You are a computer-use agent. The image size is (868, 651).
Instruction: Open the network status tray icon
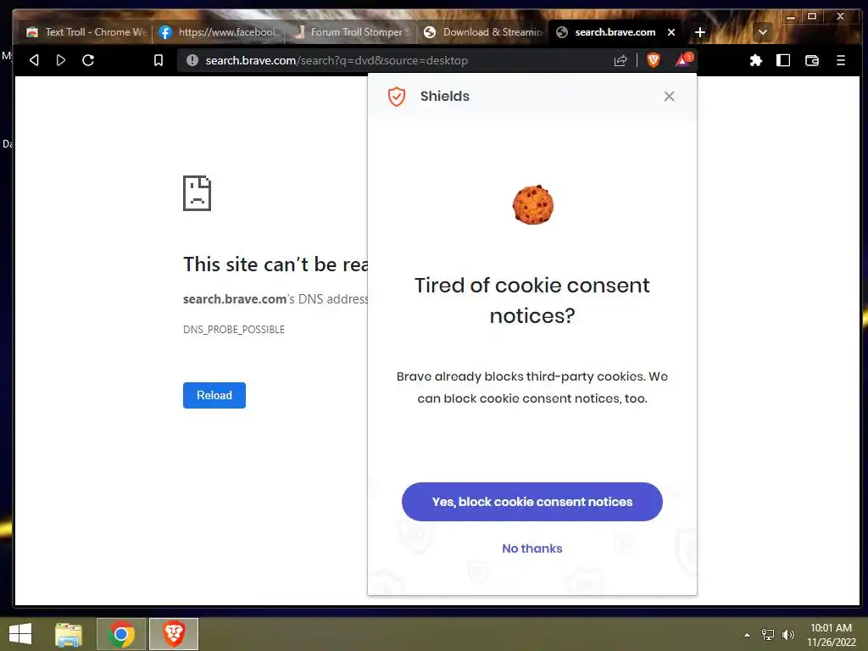click(x=768, y=635)
